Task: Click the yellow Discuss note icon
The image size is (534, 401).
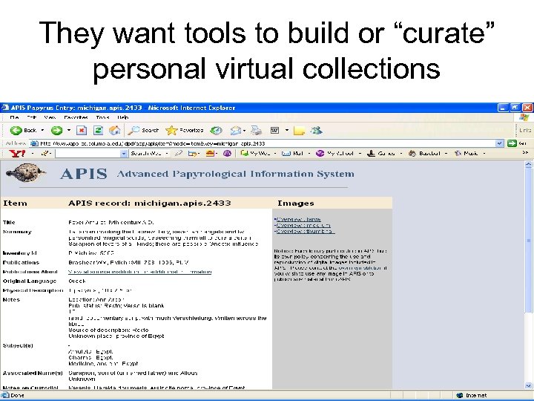Action: pyautogui.click(x=299, y=131)
